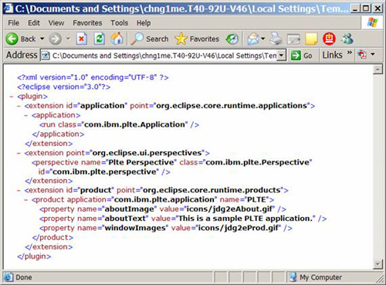386x285 pixels.
Task: Open the Back history dropdown arrow
Action: point(42,39)
